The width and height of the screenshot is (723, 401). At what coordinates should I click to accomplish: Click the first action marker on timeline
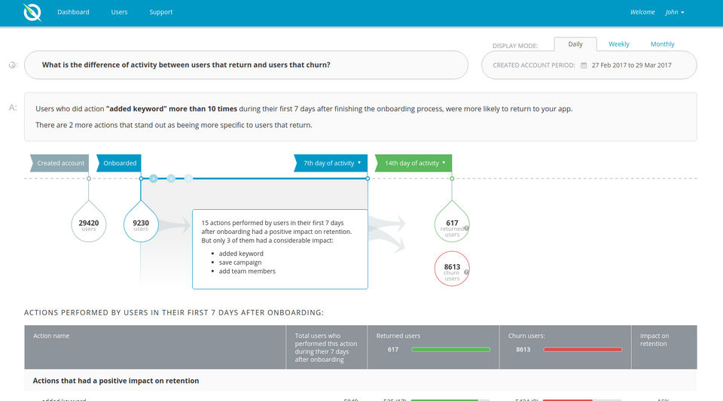pyautogui.click(x=154, y=178)
